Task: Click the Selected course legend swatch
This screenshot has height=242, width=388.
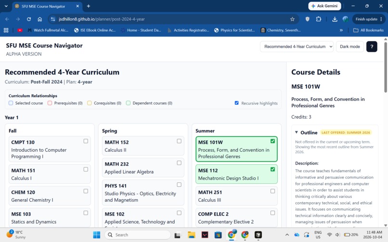Action: (x=11, y=103)
